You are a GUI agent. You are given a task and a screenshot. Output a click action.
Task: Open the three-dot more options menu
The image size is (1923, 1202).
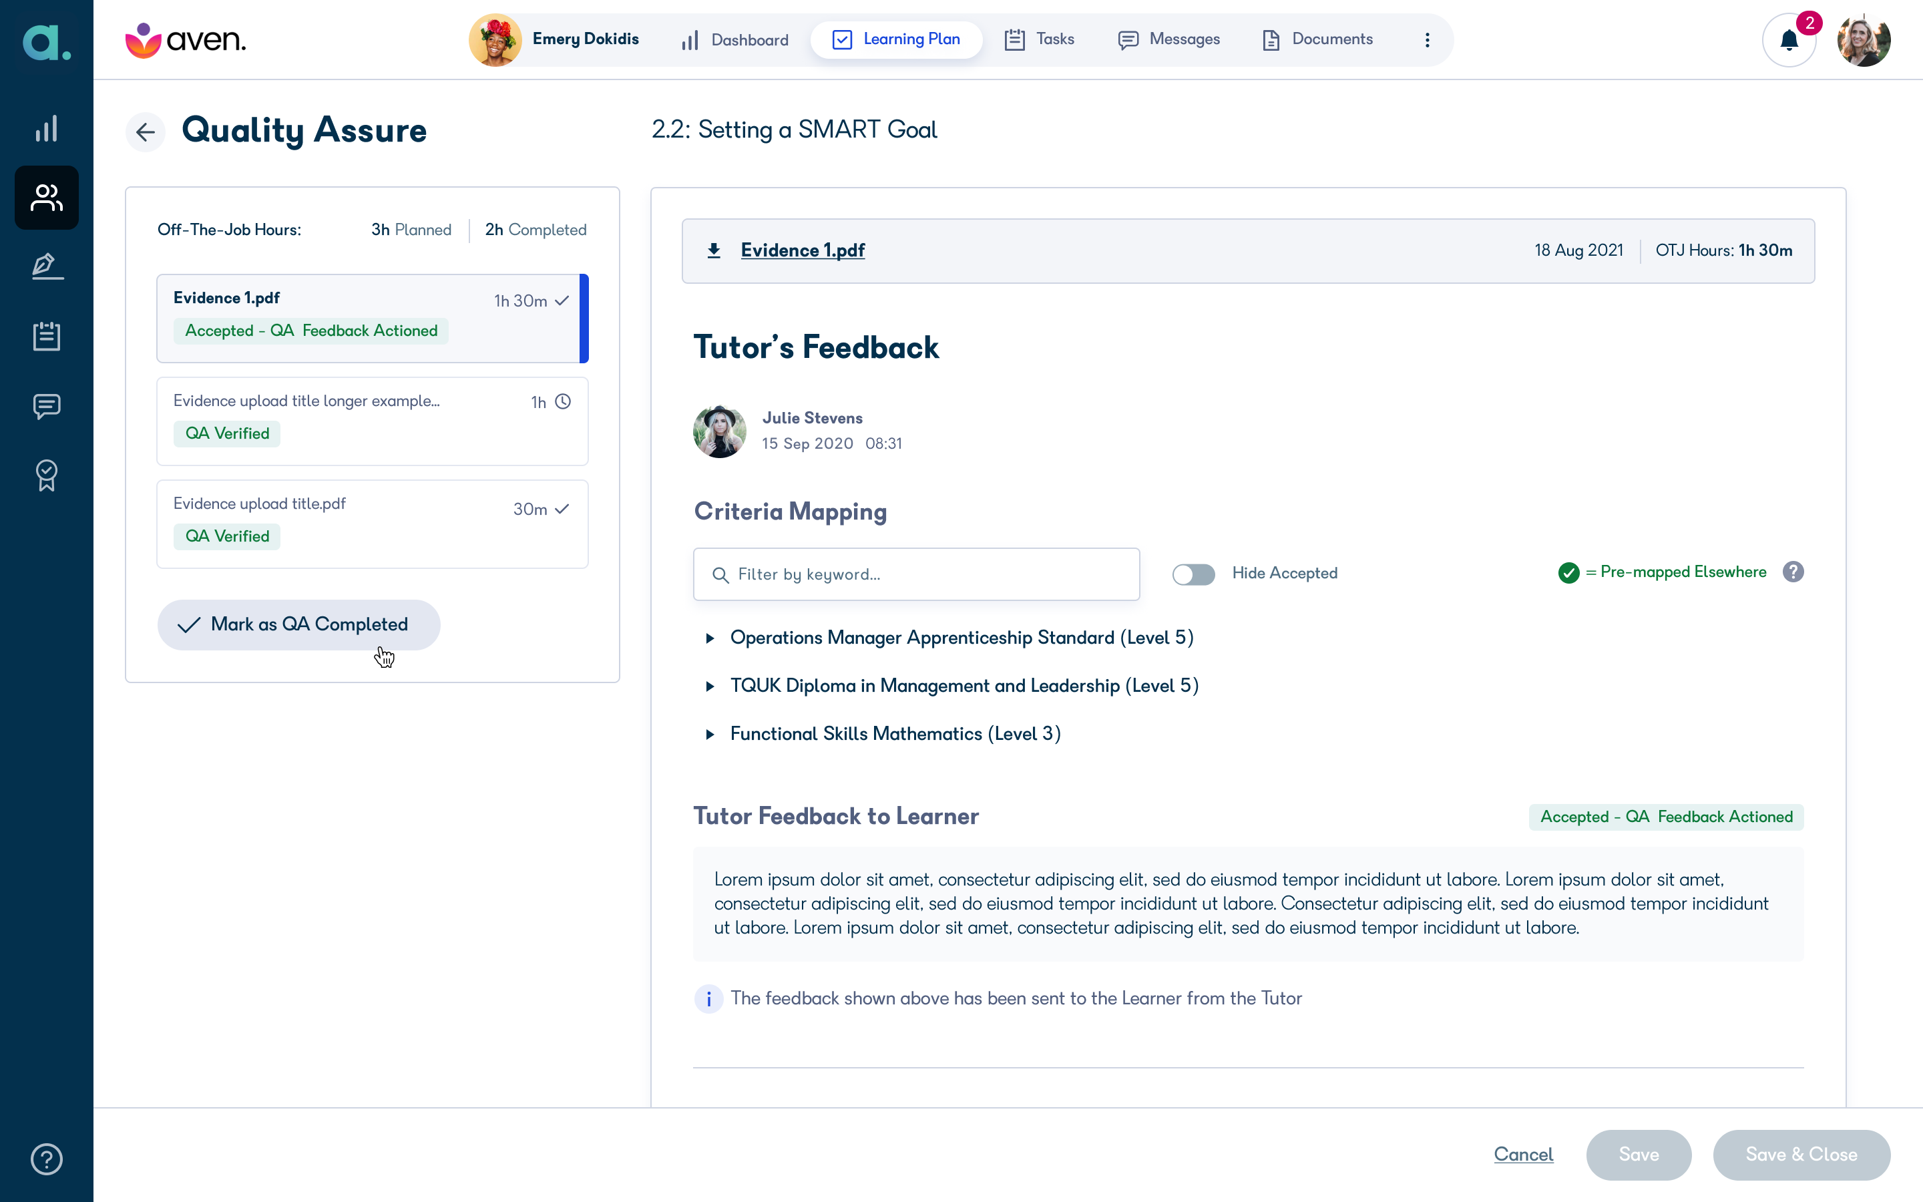click(x=1427, y=40)
